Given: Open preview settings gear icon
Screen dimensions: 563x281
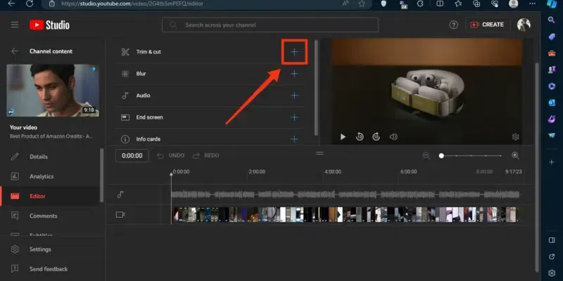Looking at the screenshot, I should click(515, 137).
